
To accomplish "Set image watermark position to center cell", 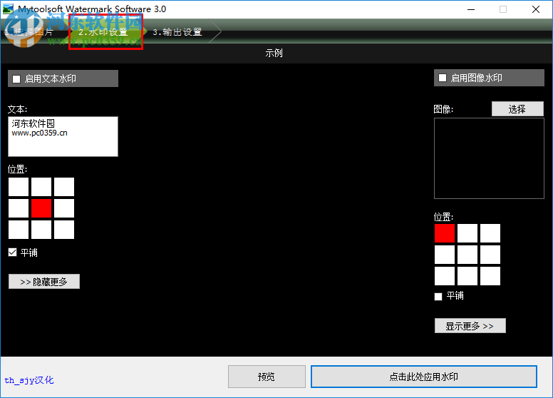I will 467,255.
